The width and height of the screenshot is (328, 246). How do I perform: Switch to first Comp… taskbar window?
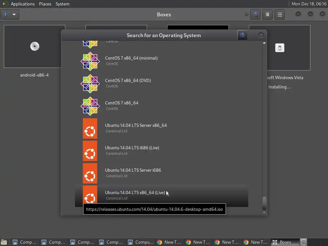24,242
